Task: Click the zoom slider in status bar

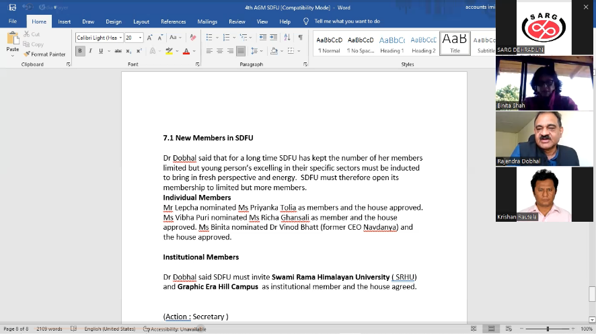Action: pos(548,329)
